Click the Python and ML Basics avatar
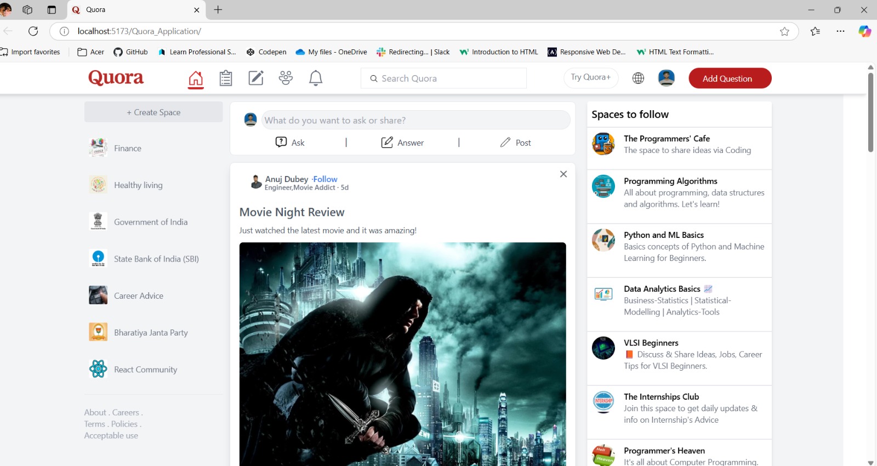 603,240
